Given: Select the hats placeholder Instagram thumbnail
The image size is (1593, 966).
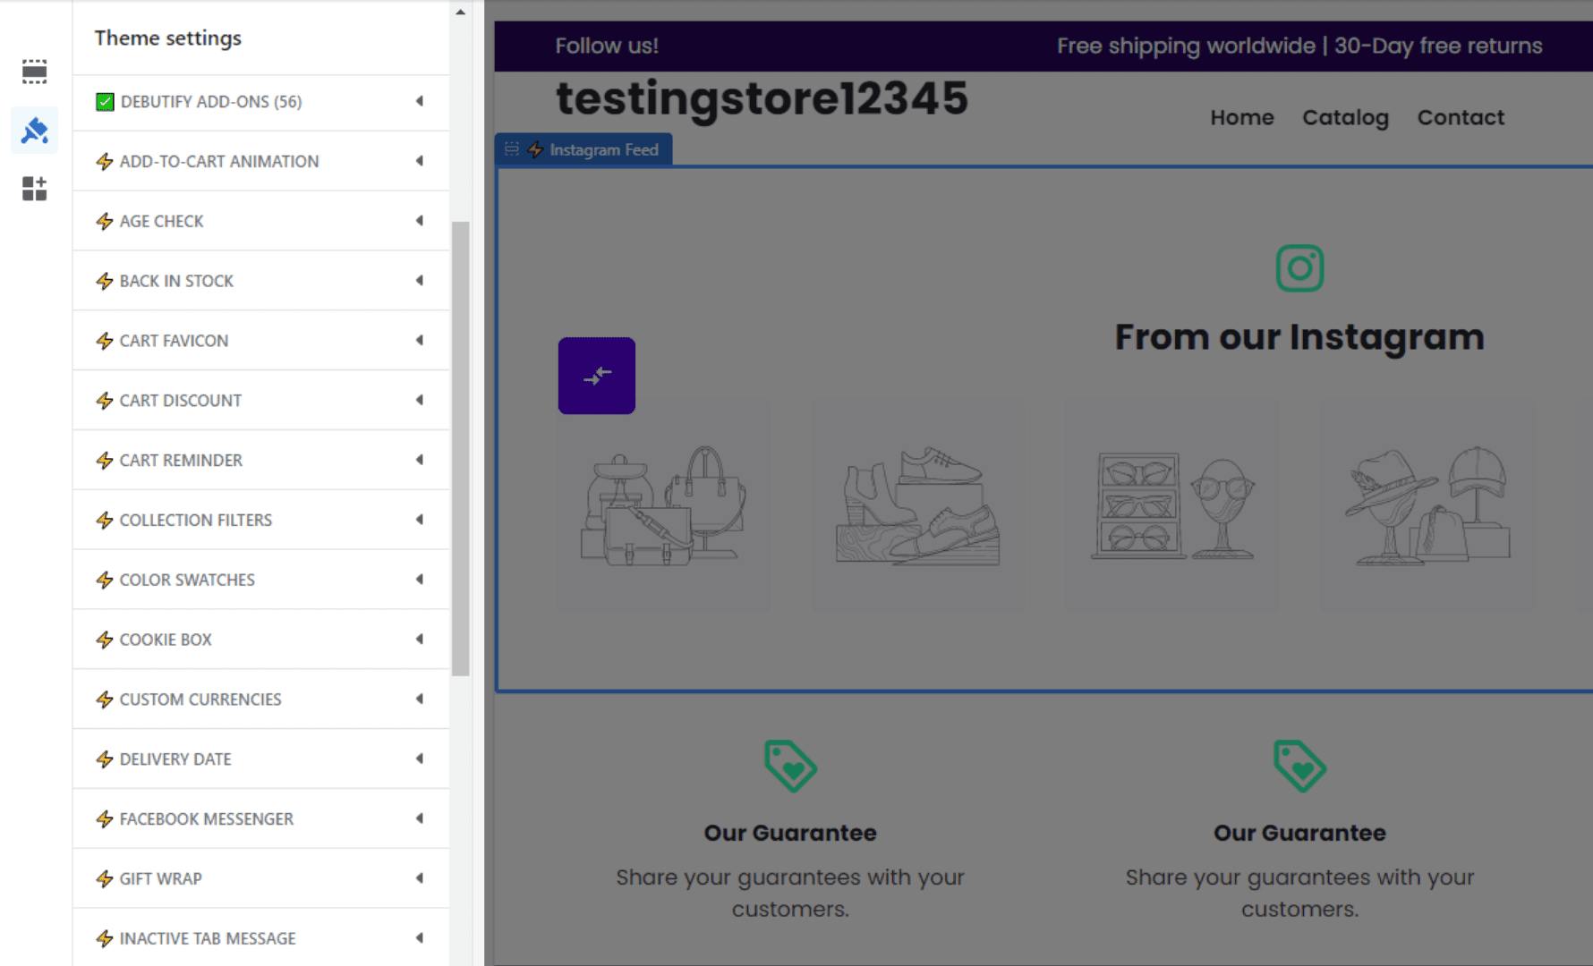Looking at the screenshot, I should pos(1427,505).
